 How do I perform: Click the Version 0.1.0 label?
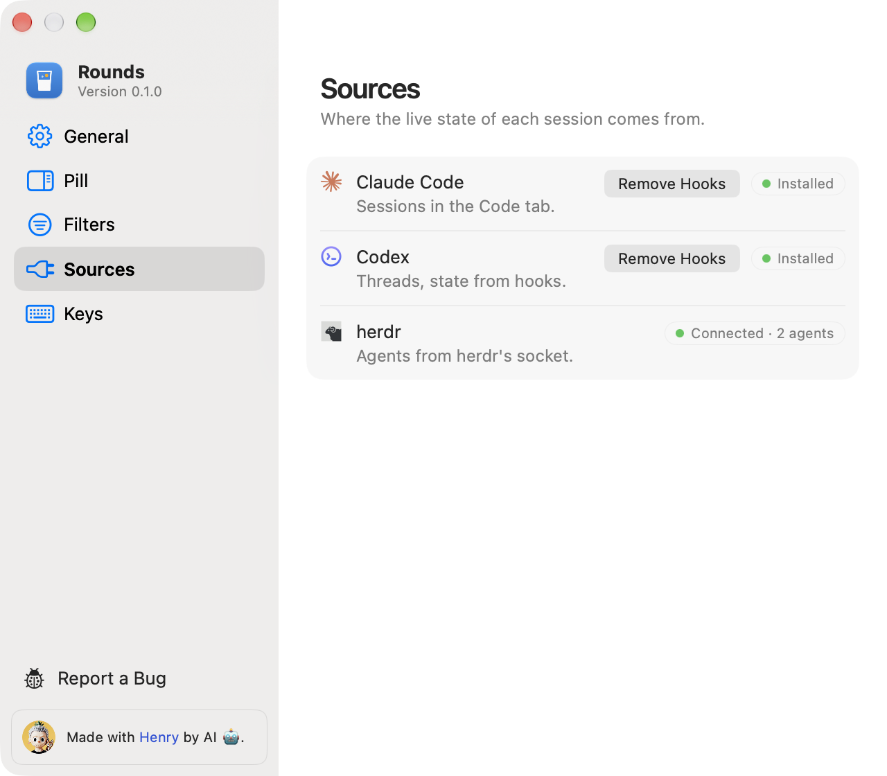[120, 91]
